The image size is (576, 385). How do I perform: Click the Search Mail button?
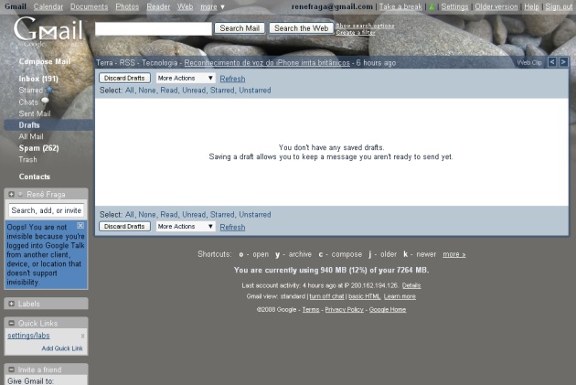pos(240,28)
